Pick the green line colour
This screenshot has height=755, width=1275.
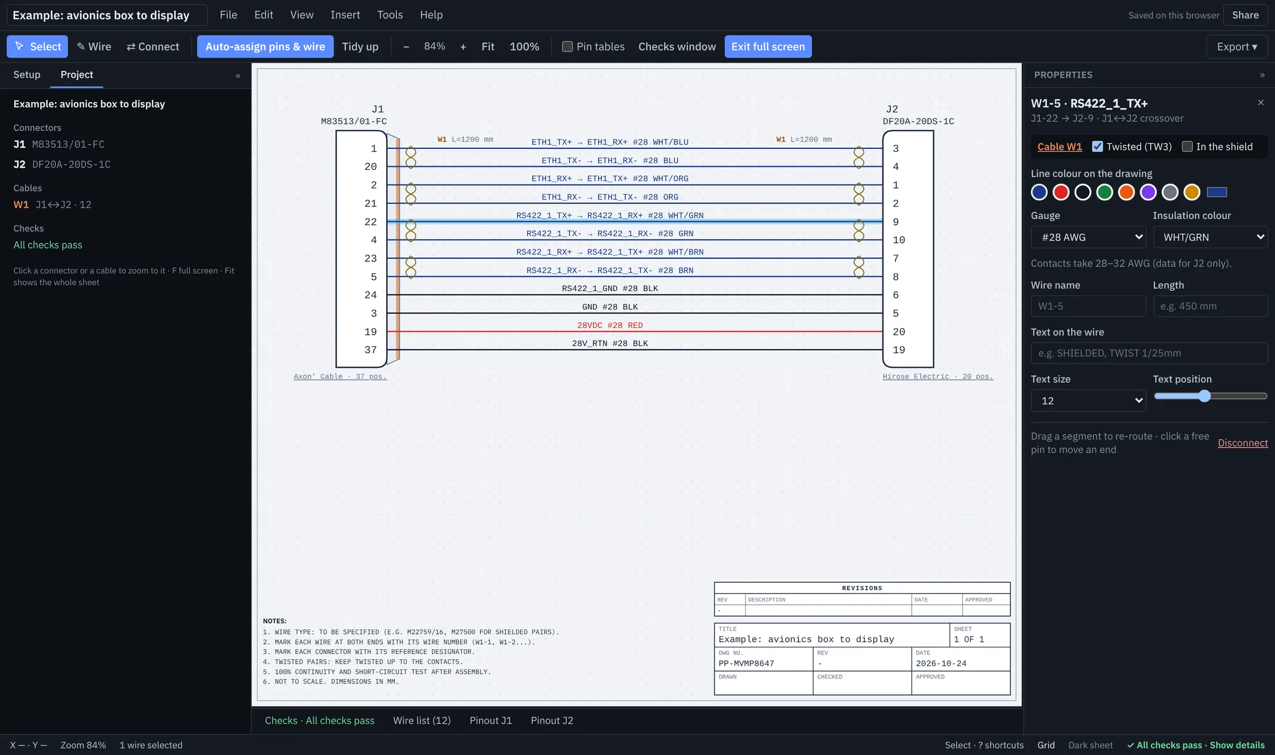[x=1104, y=192]
